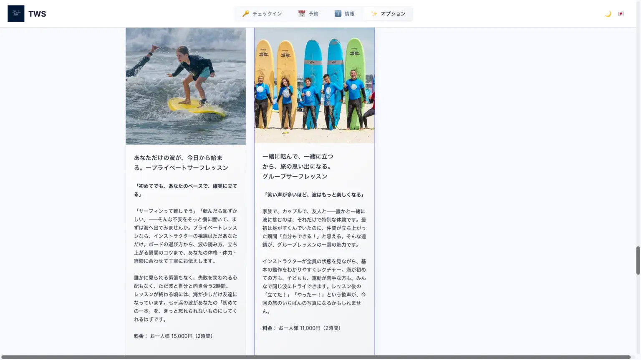
Task: Click the vertical page scrollbar thumb
Action: click(638, 260)
